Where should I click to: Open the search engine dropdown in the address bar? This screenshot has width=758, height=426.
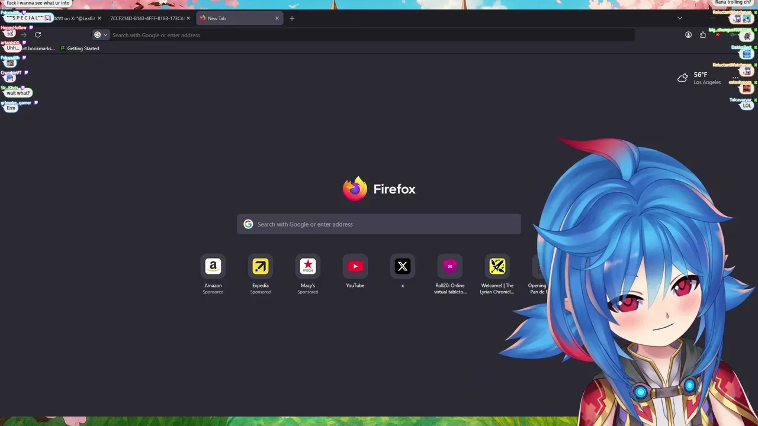point(101,35)
